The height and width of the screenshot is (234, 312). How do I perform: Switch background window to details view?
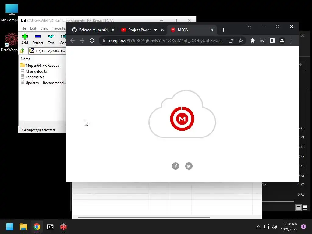point(299,208)
